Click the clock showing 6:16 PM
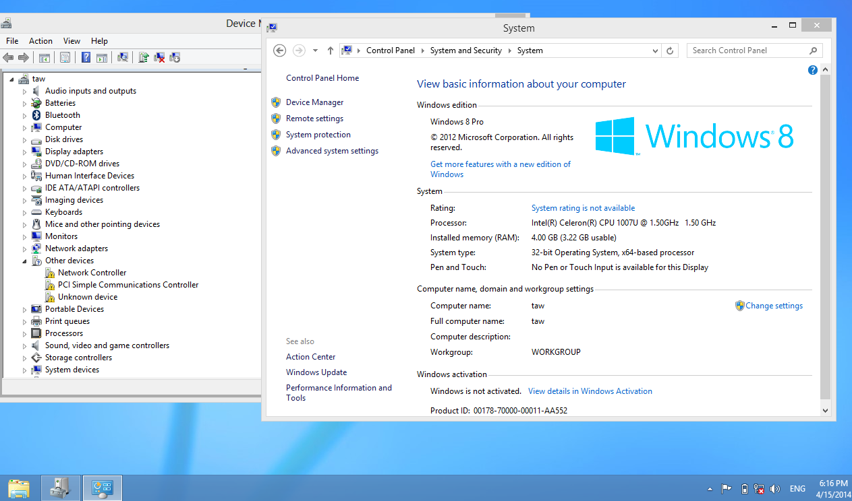This screenshot has height=501, width=852. point(833,483)
